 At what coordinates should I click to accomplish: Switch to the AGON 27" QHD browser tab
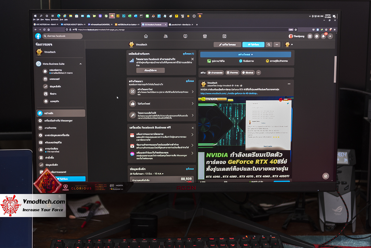72,24
